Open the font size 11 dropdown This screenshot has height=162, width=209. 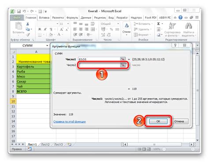(68, 24)
